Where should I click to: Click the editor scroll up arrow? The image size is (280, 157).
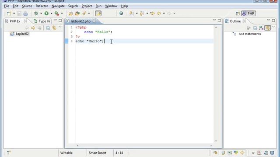click(x=216, y=27)
